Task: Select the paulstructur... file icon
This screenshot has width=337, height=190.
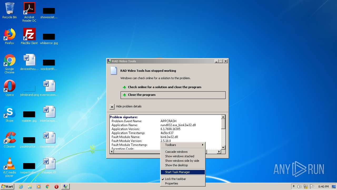Action: tap(29, 142)
